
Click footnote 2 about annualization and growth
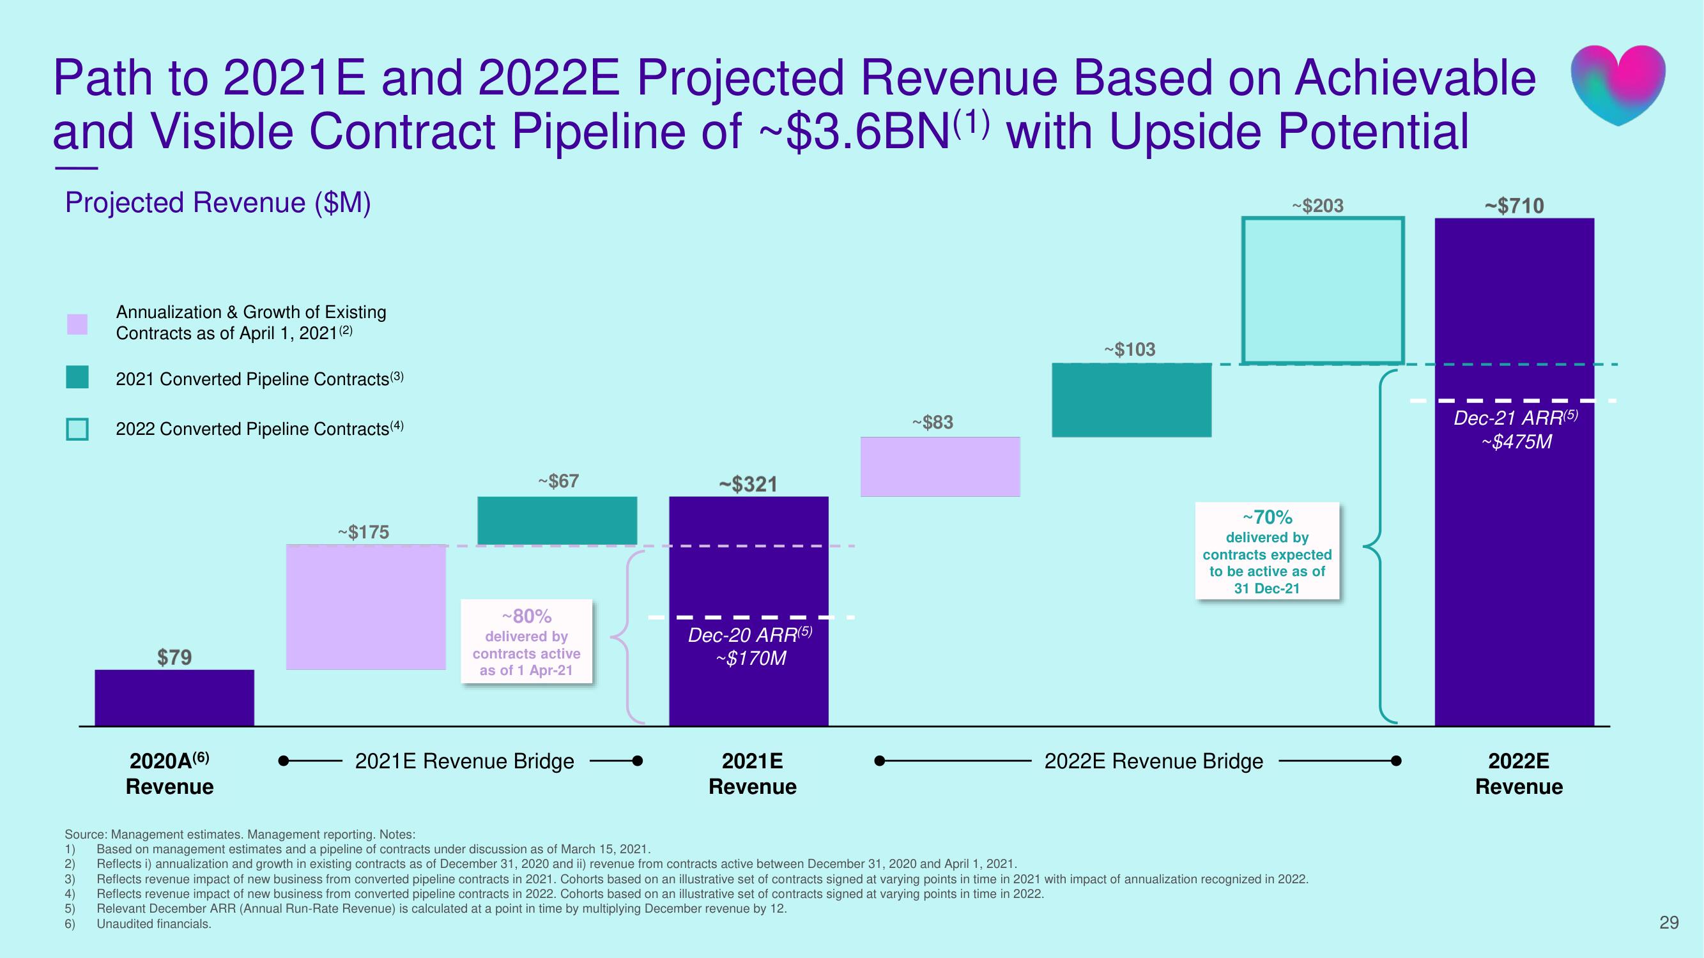click(x=541, y=863)
